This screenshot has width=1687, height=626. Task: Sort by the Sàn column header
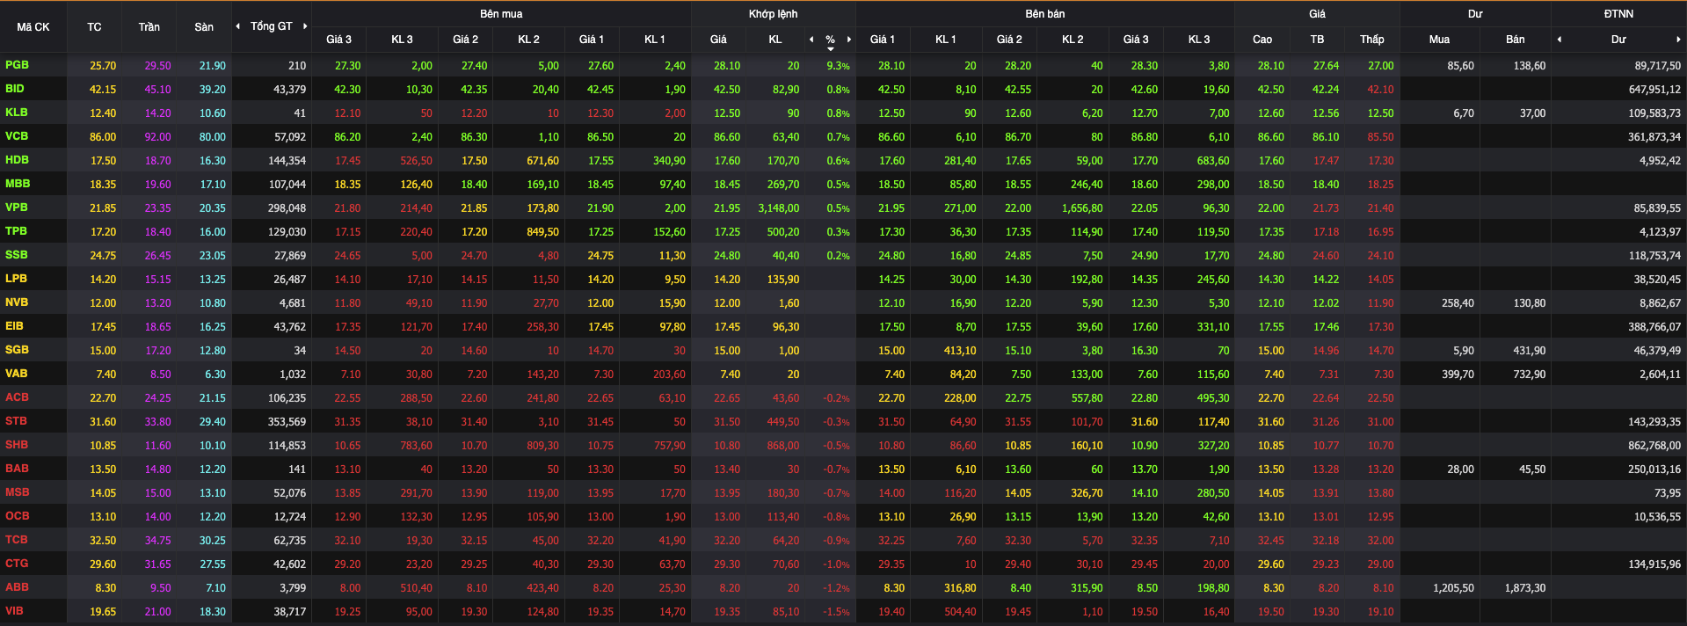pos(204,27)
